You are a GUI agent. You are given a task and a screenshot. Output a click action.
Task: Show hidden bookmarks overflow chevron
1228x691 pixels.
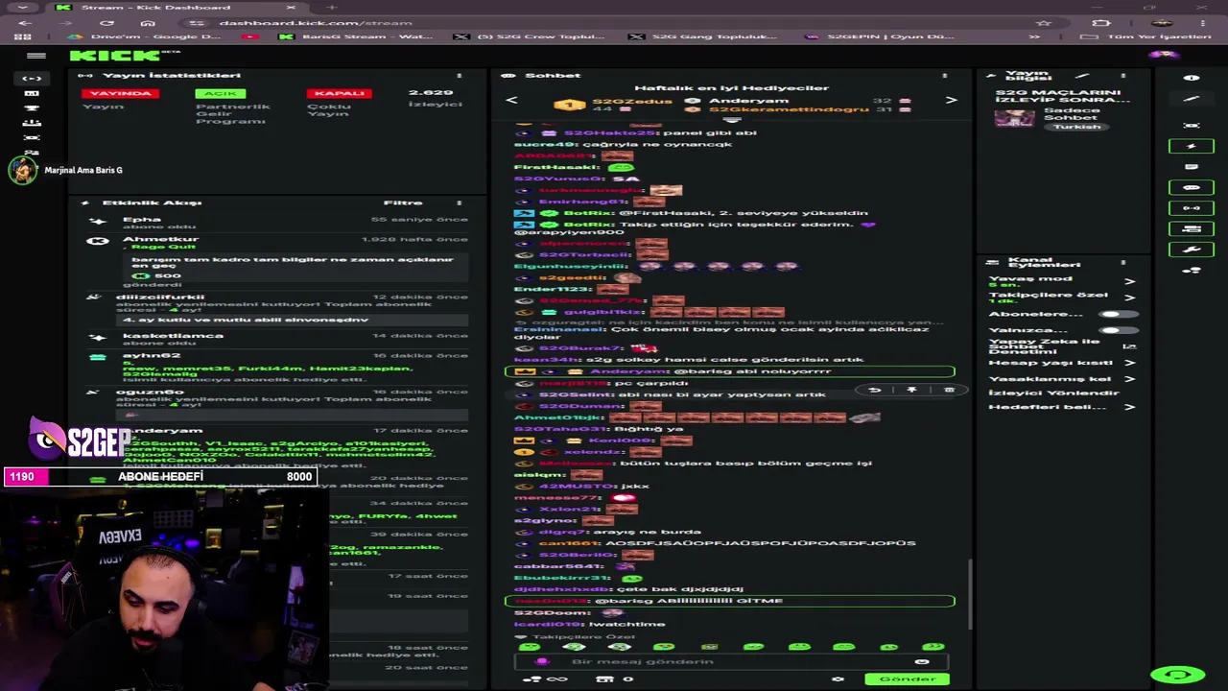[1034, 36]
